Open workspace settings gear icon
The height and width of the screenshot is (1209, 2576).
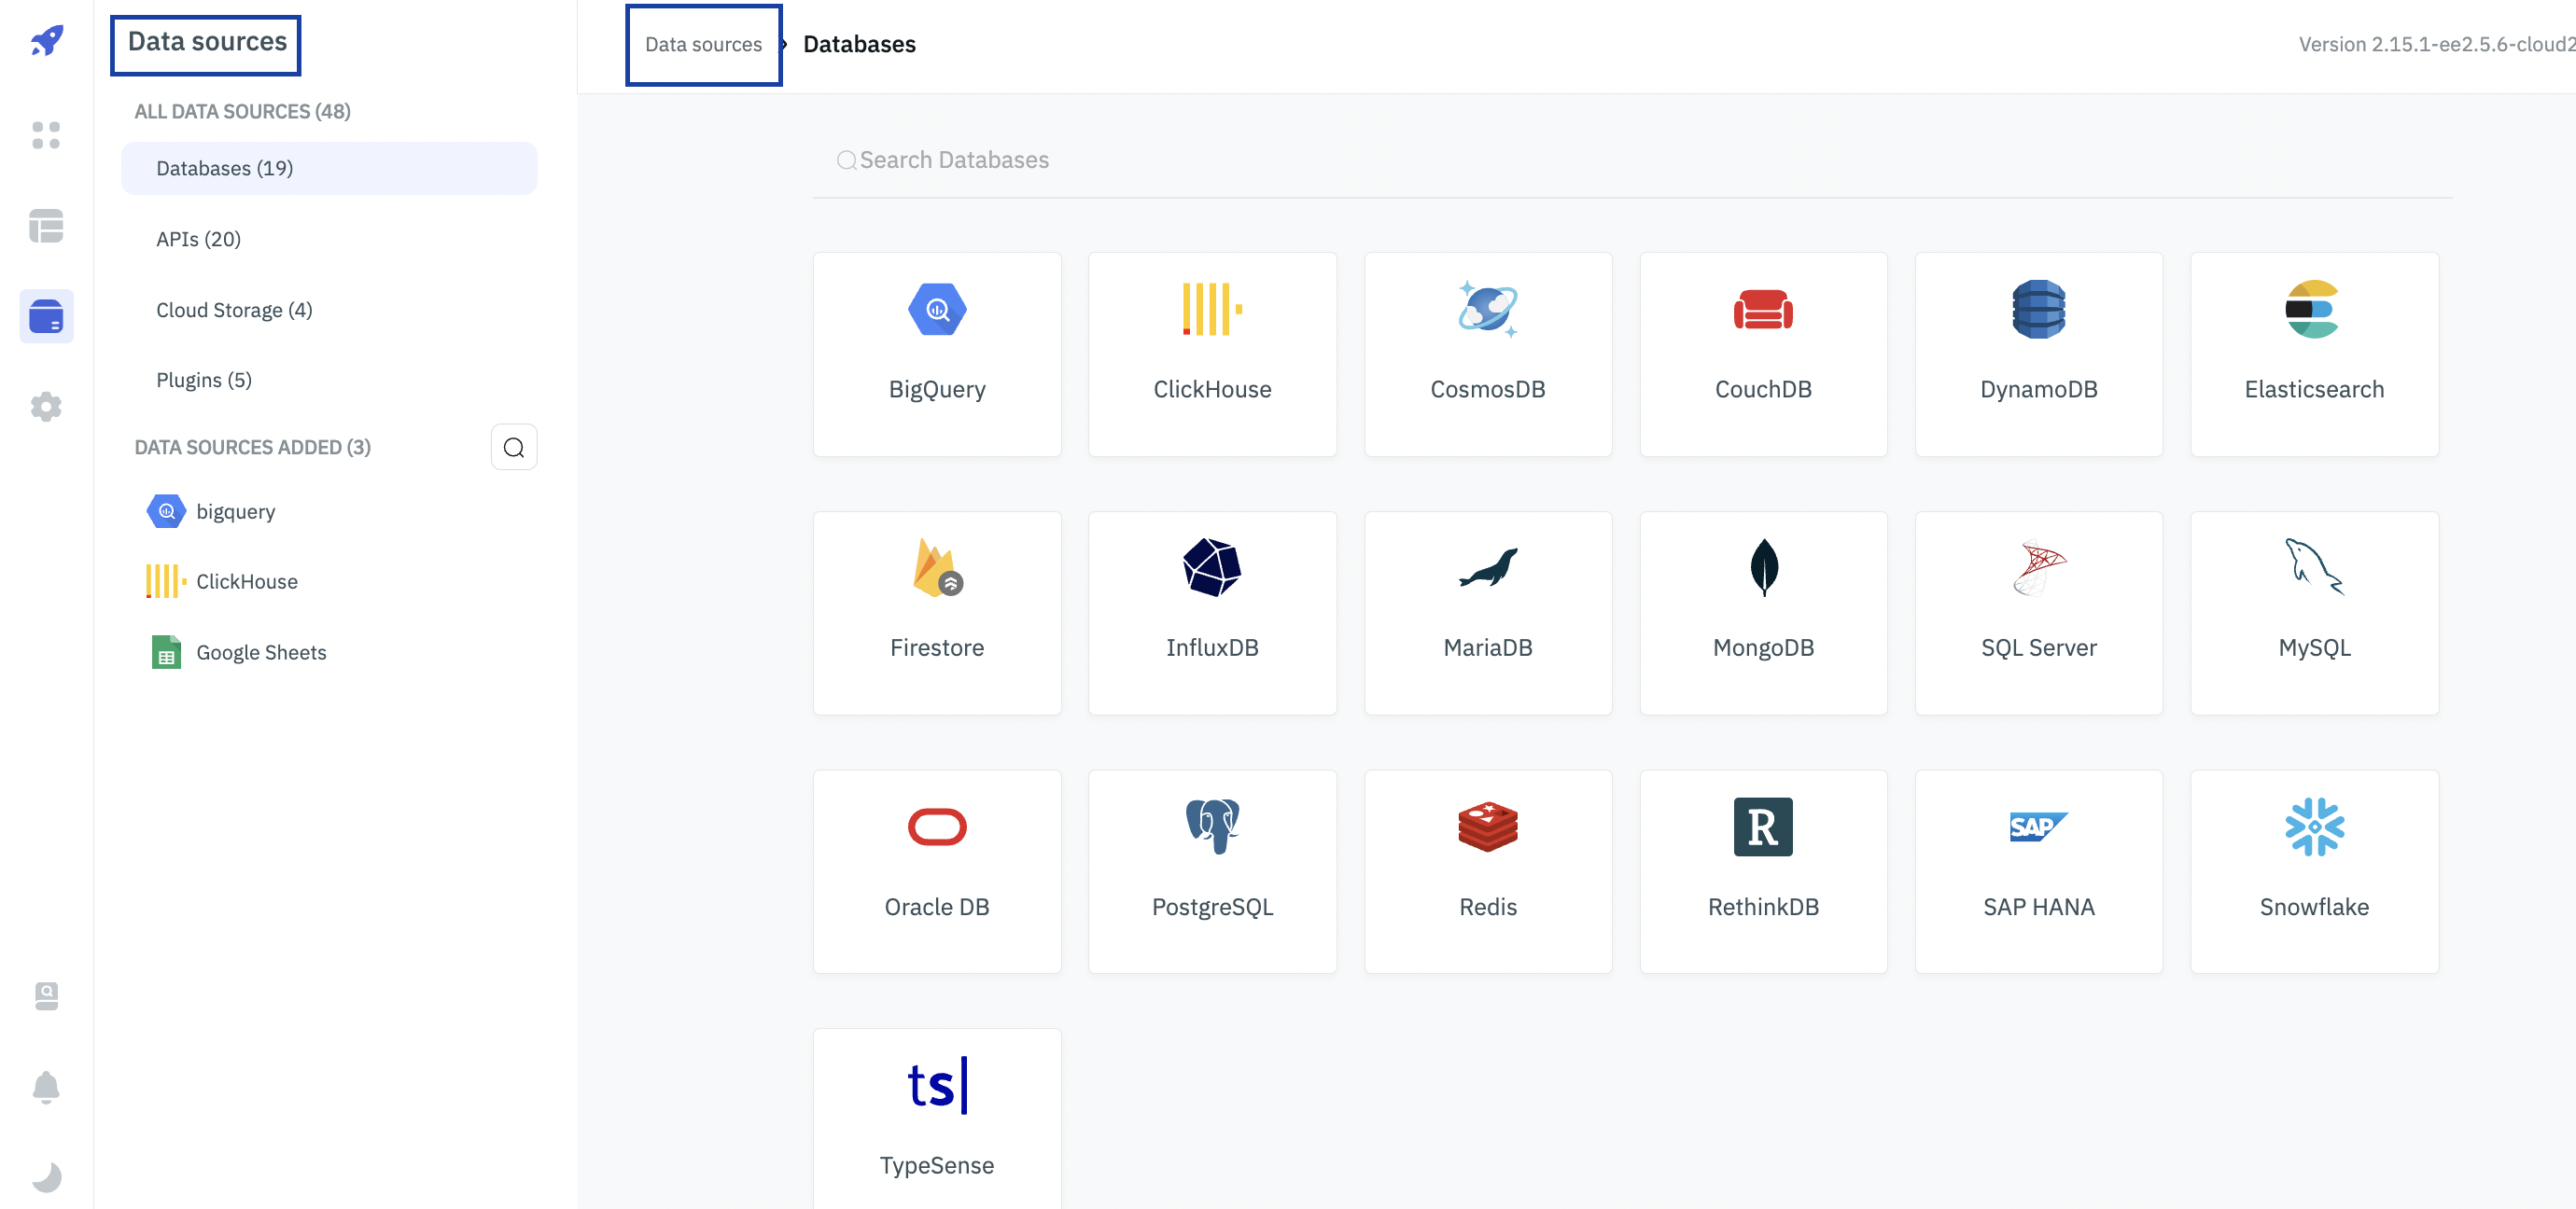46,407
